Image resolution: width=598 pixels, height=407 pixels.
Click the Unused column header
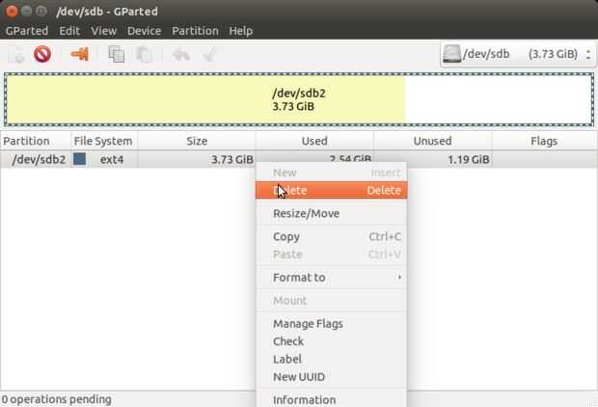[x=432, y=141]
